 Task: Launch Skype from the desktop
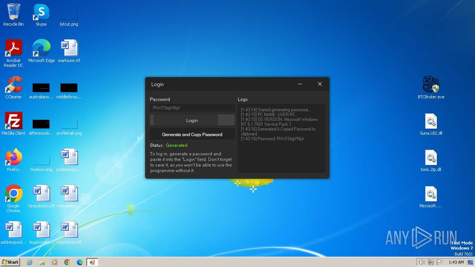[41, 15]
